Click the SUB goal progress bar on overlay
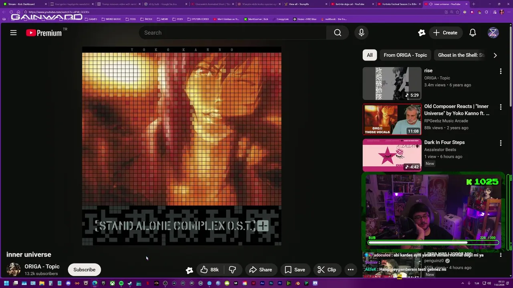The width and height of the screenshot is (513, 288). (x=433, y=242)
